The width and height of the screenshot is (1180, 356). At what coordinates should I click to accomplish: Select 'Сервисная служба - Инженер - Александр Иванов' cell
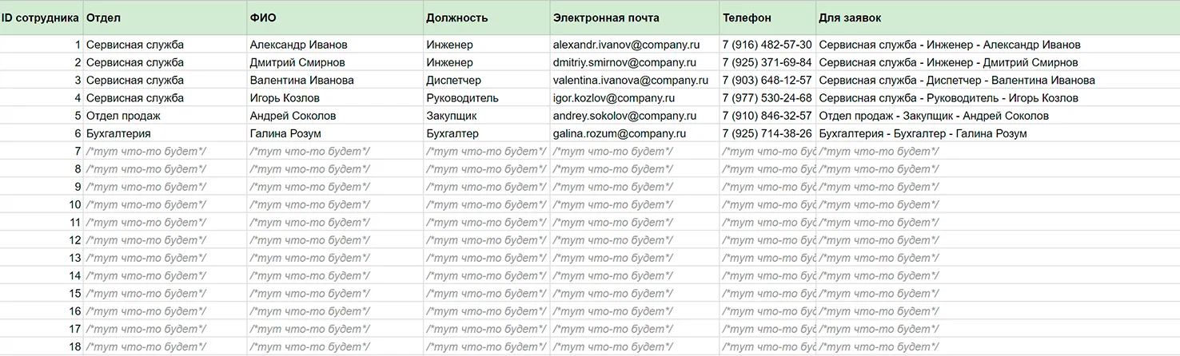(998, 45)
